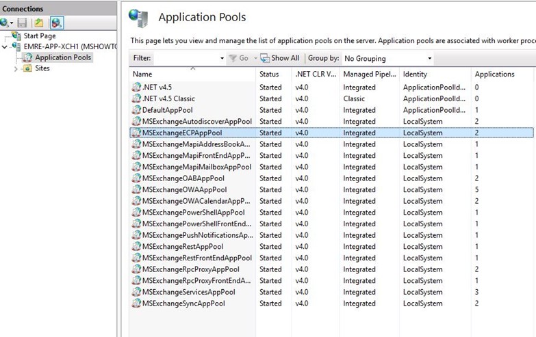536x337 pixels.
Task: Click the MSExchangeOABAppPool row icon
Action: (136, 178)
